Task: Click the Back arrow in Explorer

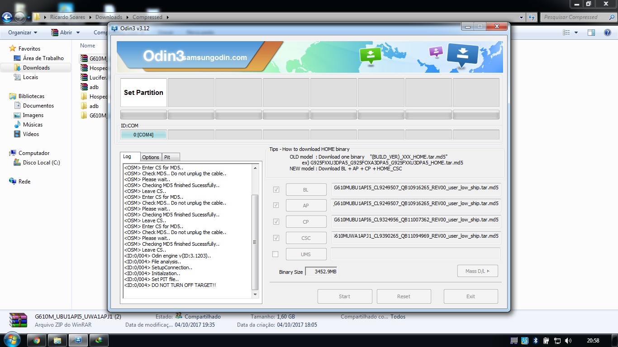Action: coord(7,18)
